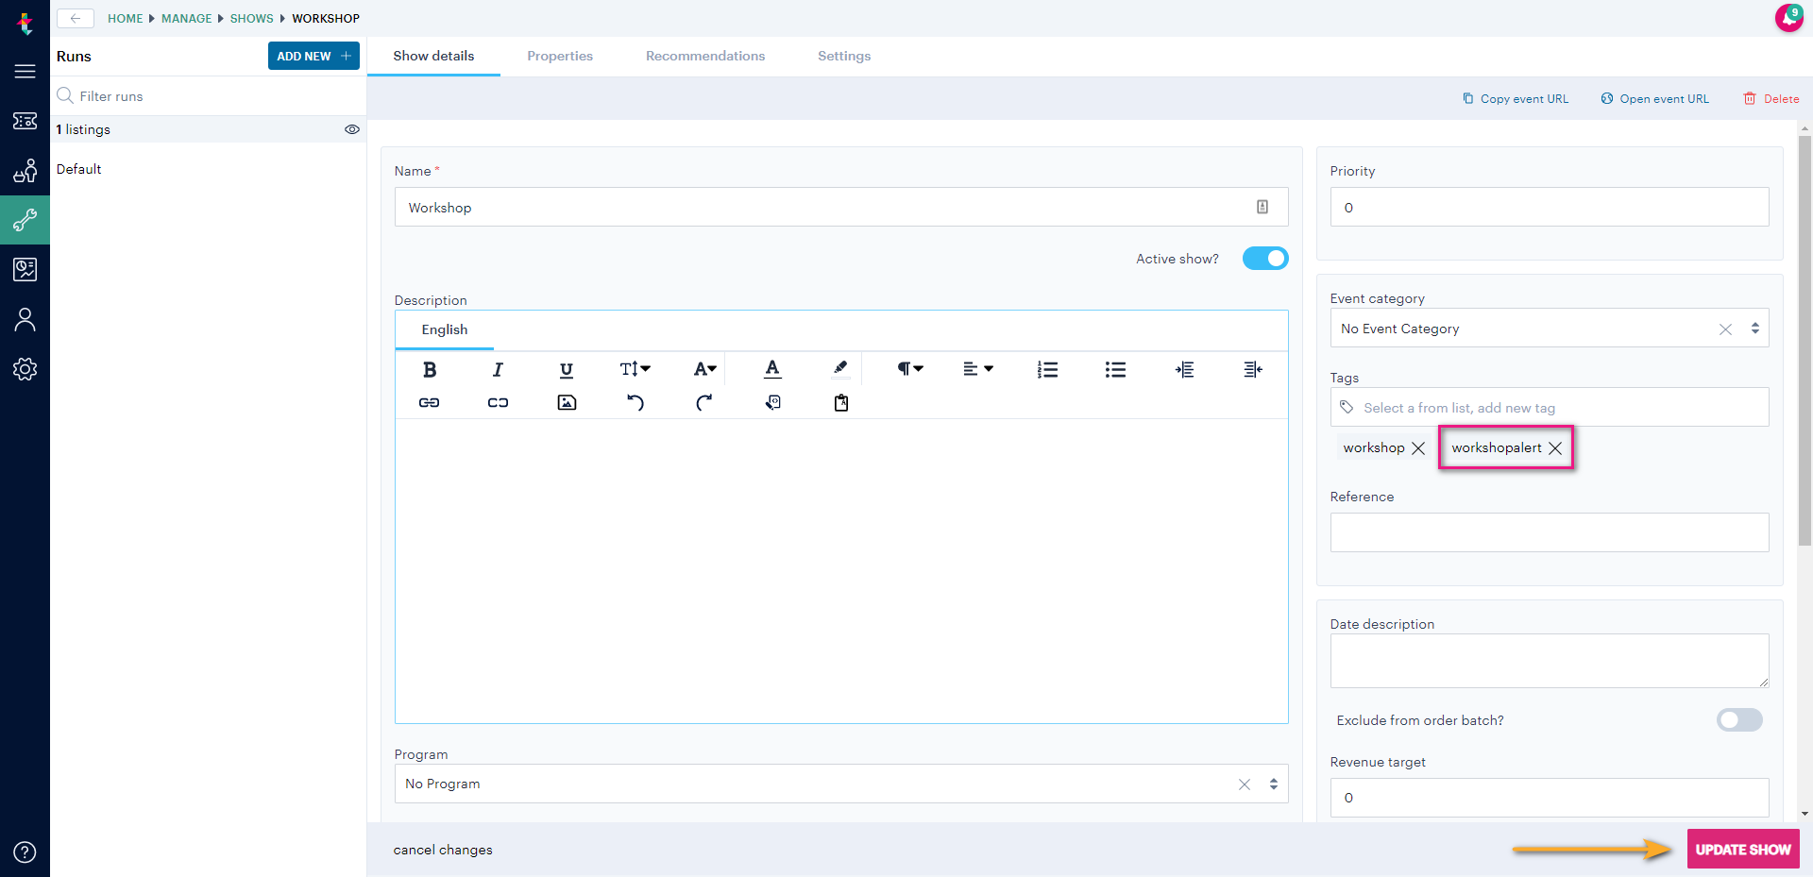Insert an image into description
This screenshot has height=877, width=1813.
(x=567, y=402)
